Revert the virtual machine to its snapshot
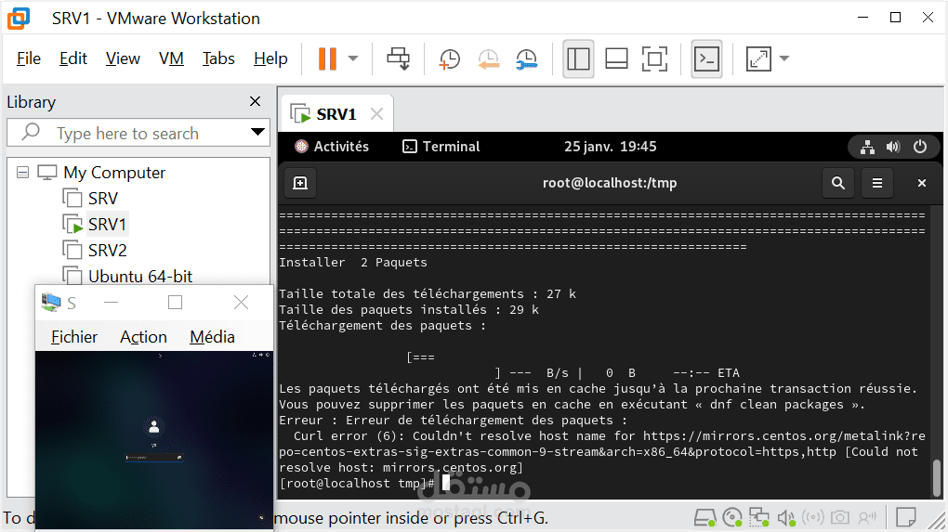 point(489,58)
